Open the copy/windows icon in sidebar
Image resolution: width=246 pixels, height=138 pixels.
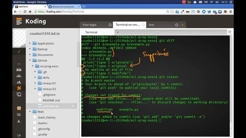[19, 94]
